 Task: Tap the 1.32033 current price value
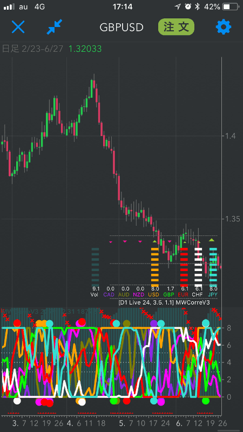[85, 49]
